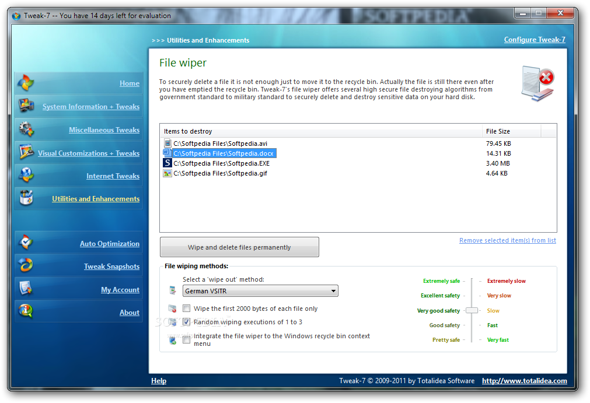The image size is (590, 403).
Task: Click the Softpedia.docx Word document icon
Action: click(167, 153)
